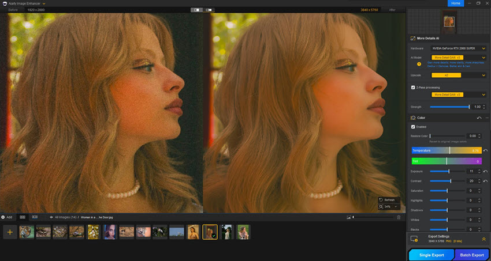Click the Temperature gradient slider
This screenshot has height=261, width=491.
pos(447,150)
